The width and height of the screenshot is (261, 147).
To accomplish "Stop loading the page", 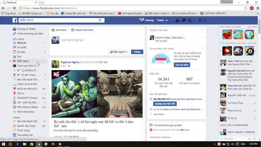I will pos(14,8).
